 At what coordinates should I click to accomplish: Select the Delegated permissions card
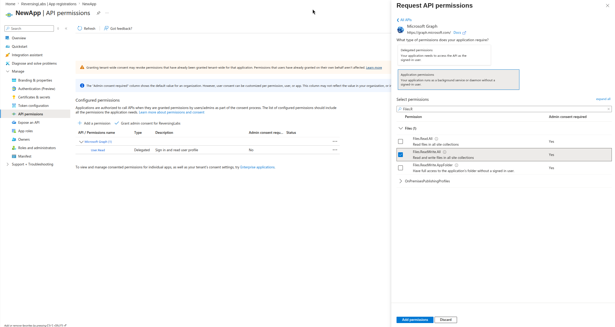(444, 55)
